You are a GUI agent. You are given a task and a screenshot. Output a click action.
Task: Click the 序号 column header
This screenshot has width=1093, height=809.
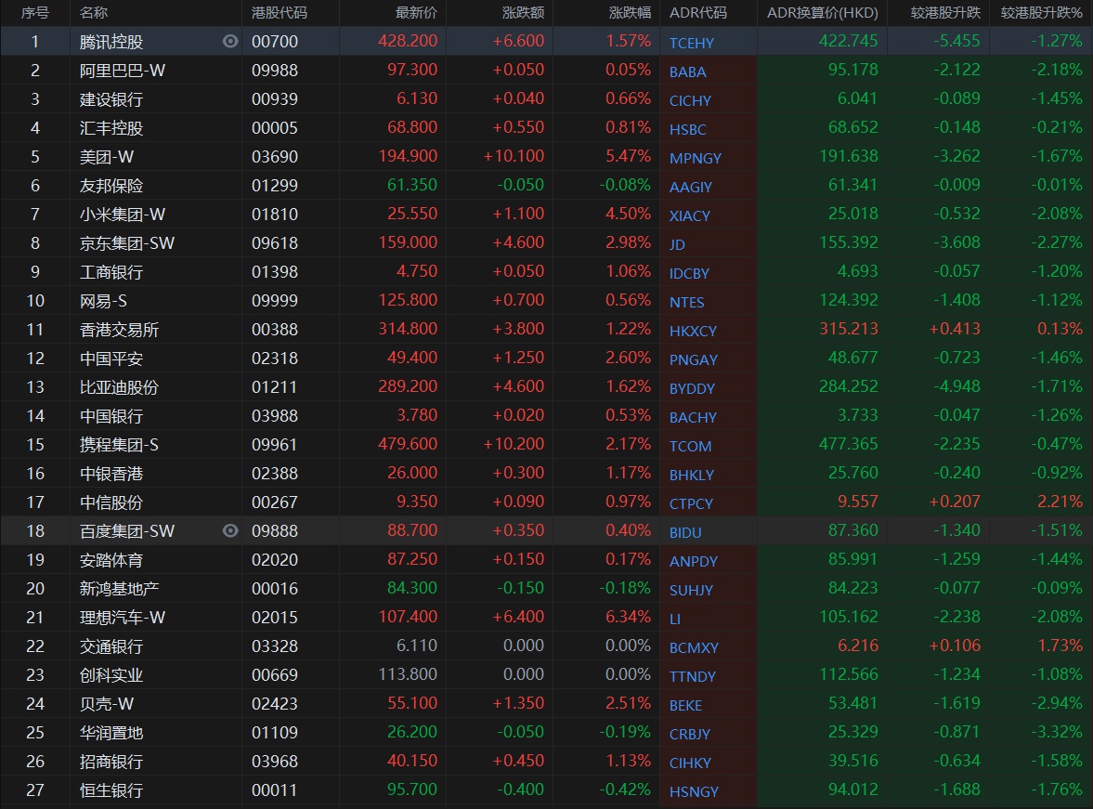[x=34, y=13]
